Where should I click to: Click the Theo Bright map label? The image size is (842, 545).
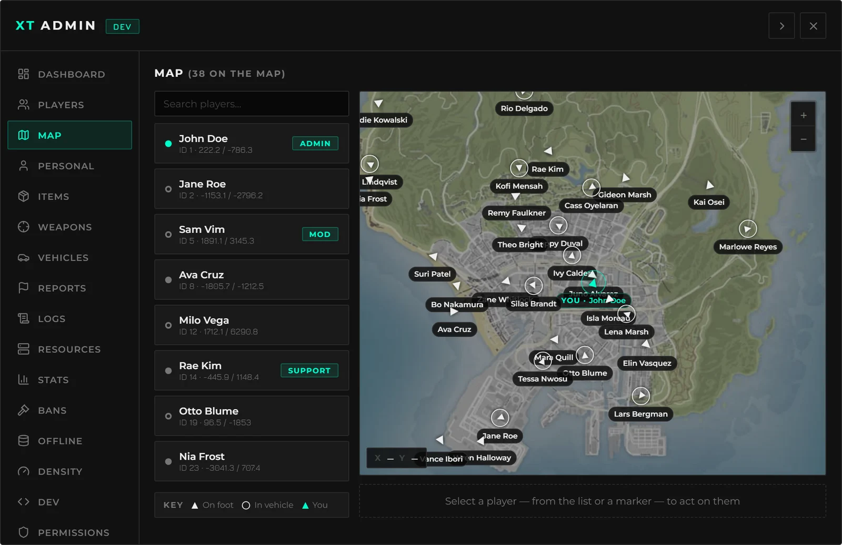pos(520,245)
